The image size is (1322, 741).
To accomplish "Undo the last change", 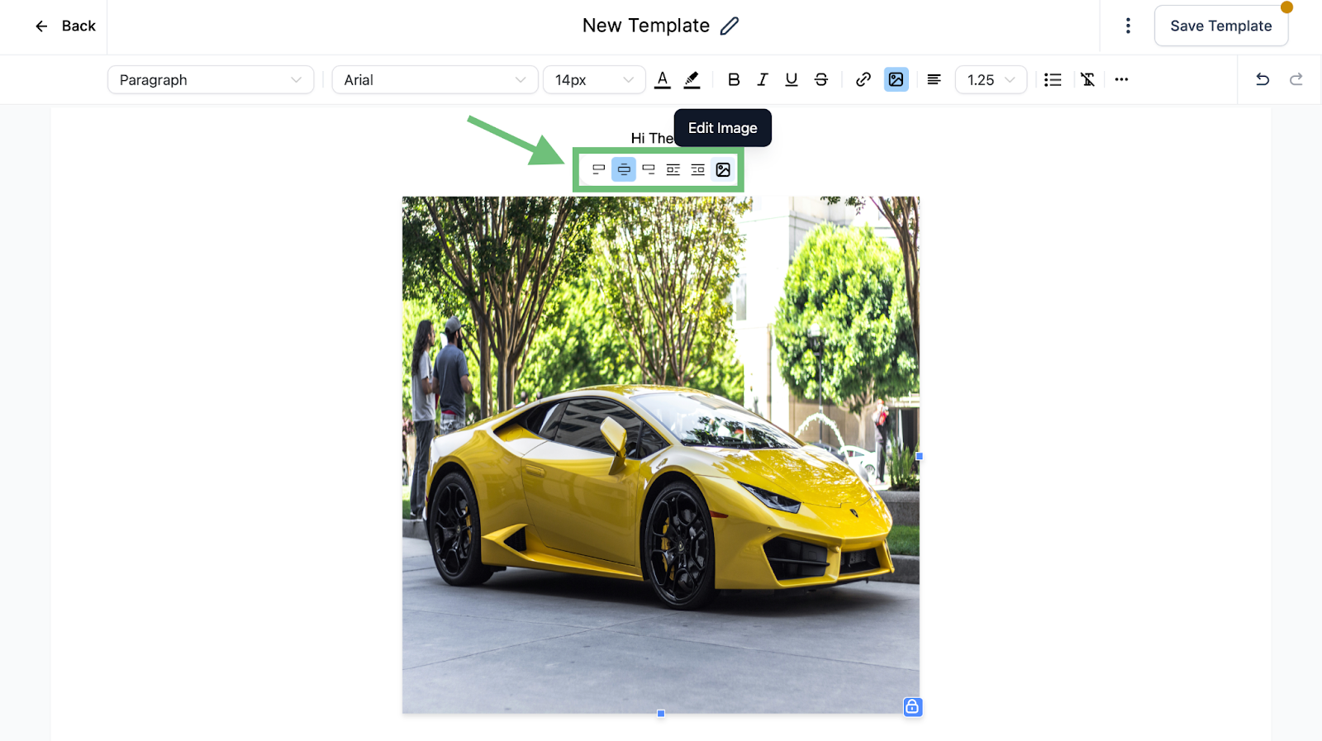I will coord(1263,80).
